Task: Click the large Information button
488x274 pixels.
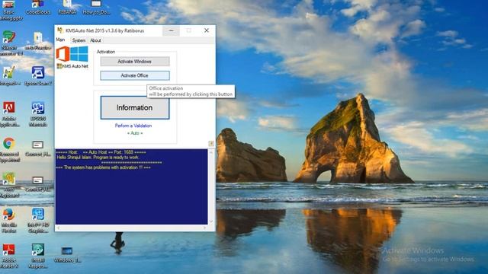Action: pos(135,107)
